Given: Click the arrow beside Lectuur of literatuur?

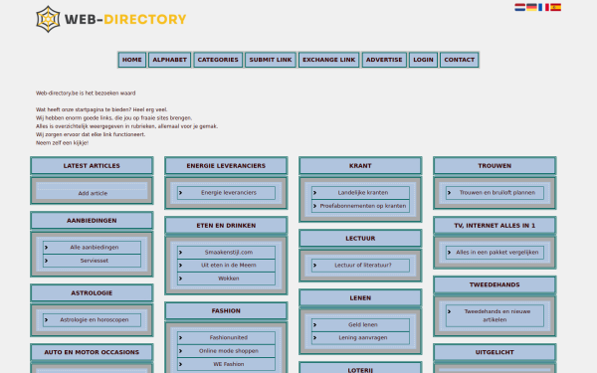Looking at the screenshot, I should click(314, 266).
